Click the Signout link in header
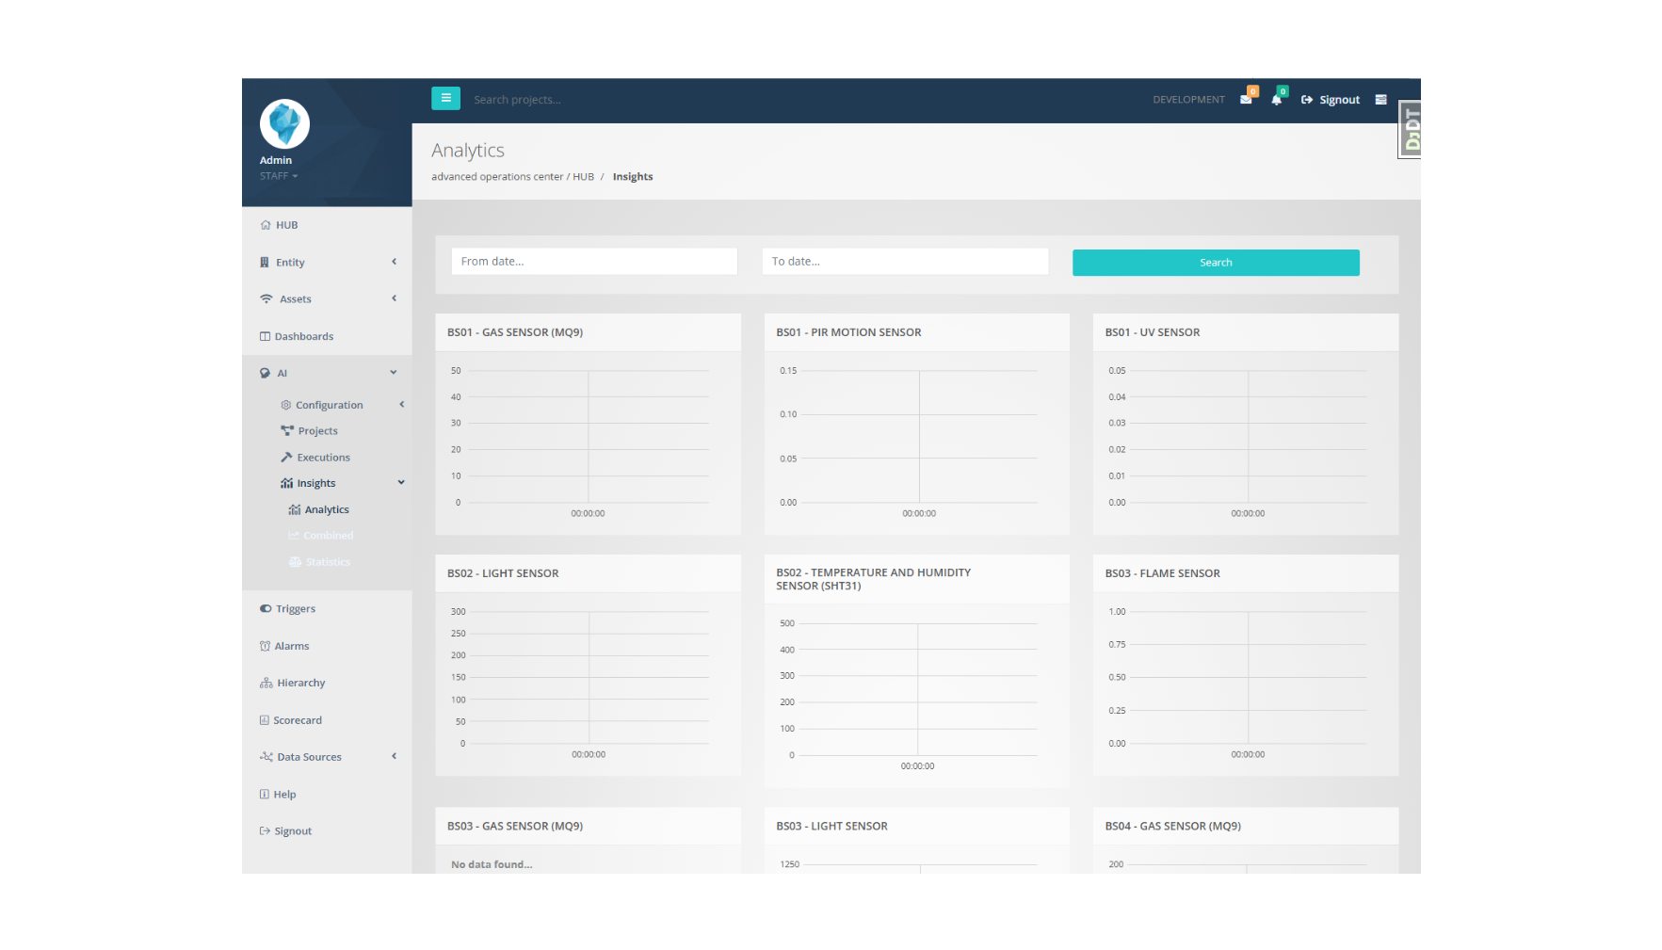Image resolution: width=1662 pixels, height=950 pixels. point(1331,100)
